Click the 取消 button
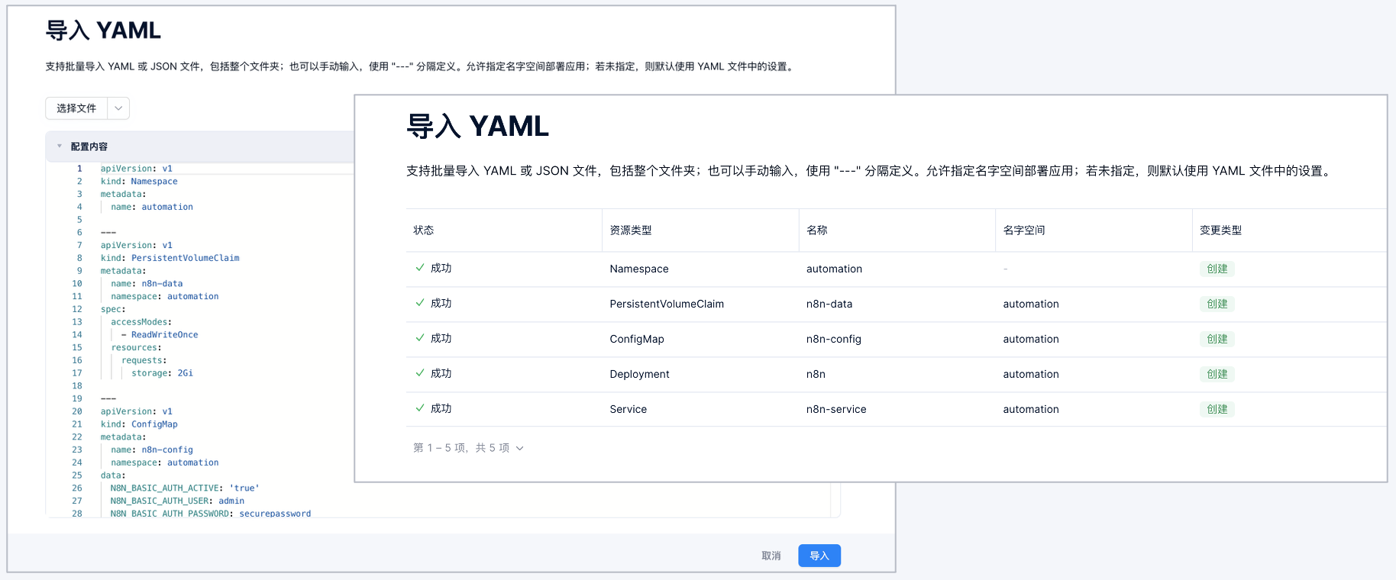Screen dimensions: 1396x580 click(x=771, y=556)
